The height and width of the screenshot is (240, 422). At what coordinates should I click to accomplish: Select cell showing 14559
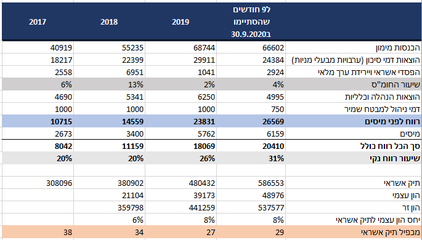point(132,122)
